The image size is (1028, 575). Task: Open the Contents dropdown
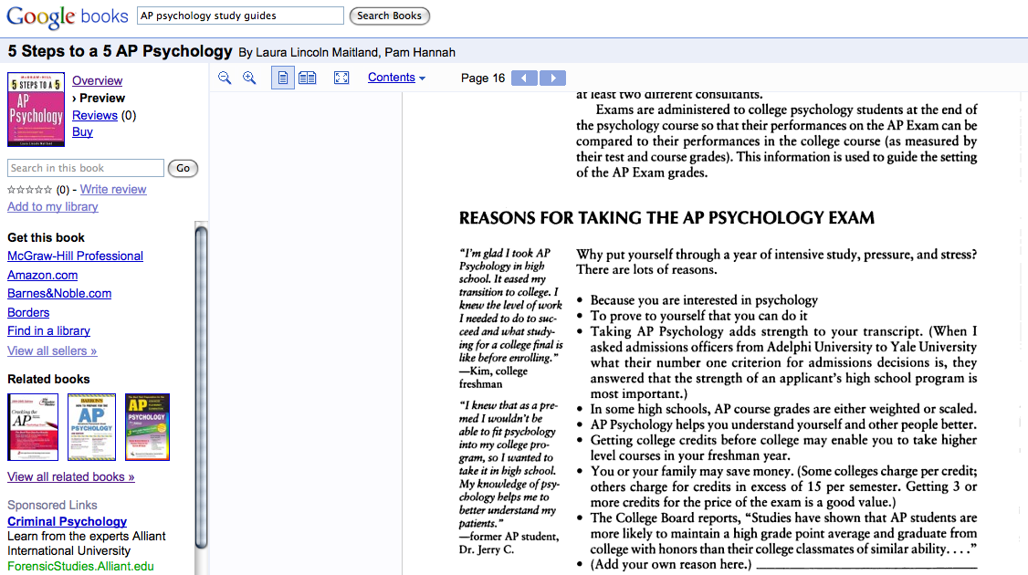[x=396, y=78]
